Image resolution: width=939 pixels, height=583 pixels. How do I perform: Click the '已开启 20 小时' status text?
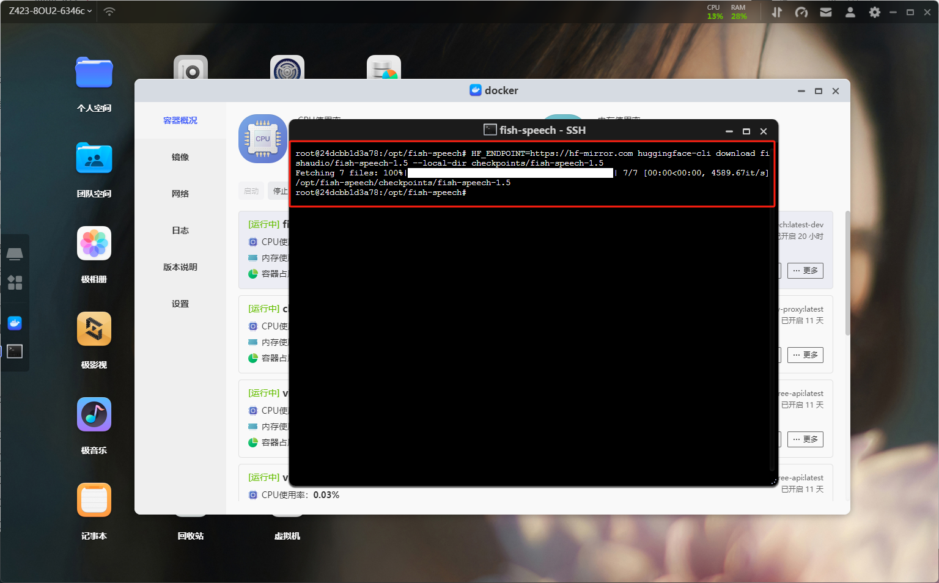pyautogui.click(x=801, y=237)
